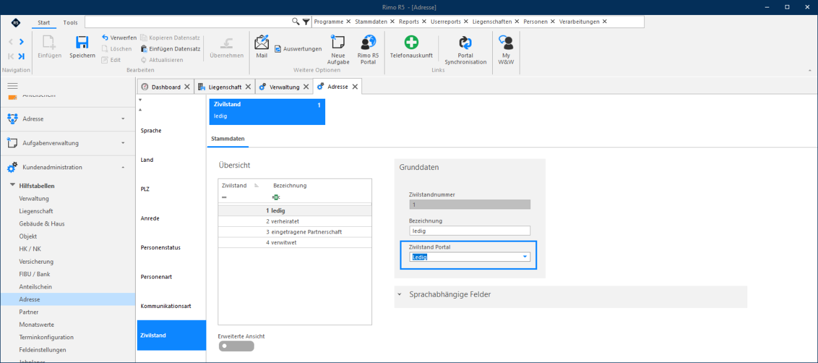The image size is (818, 363).
Task: Go to next record arrow
Action: pyautogui.click(x=21, y=42)
